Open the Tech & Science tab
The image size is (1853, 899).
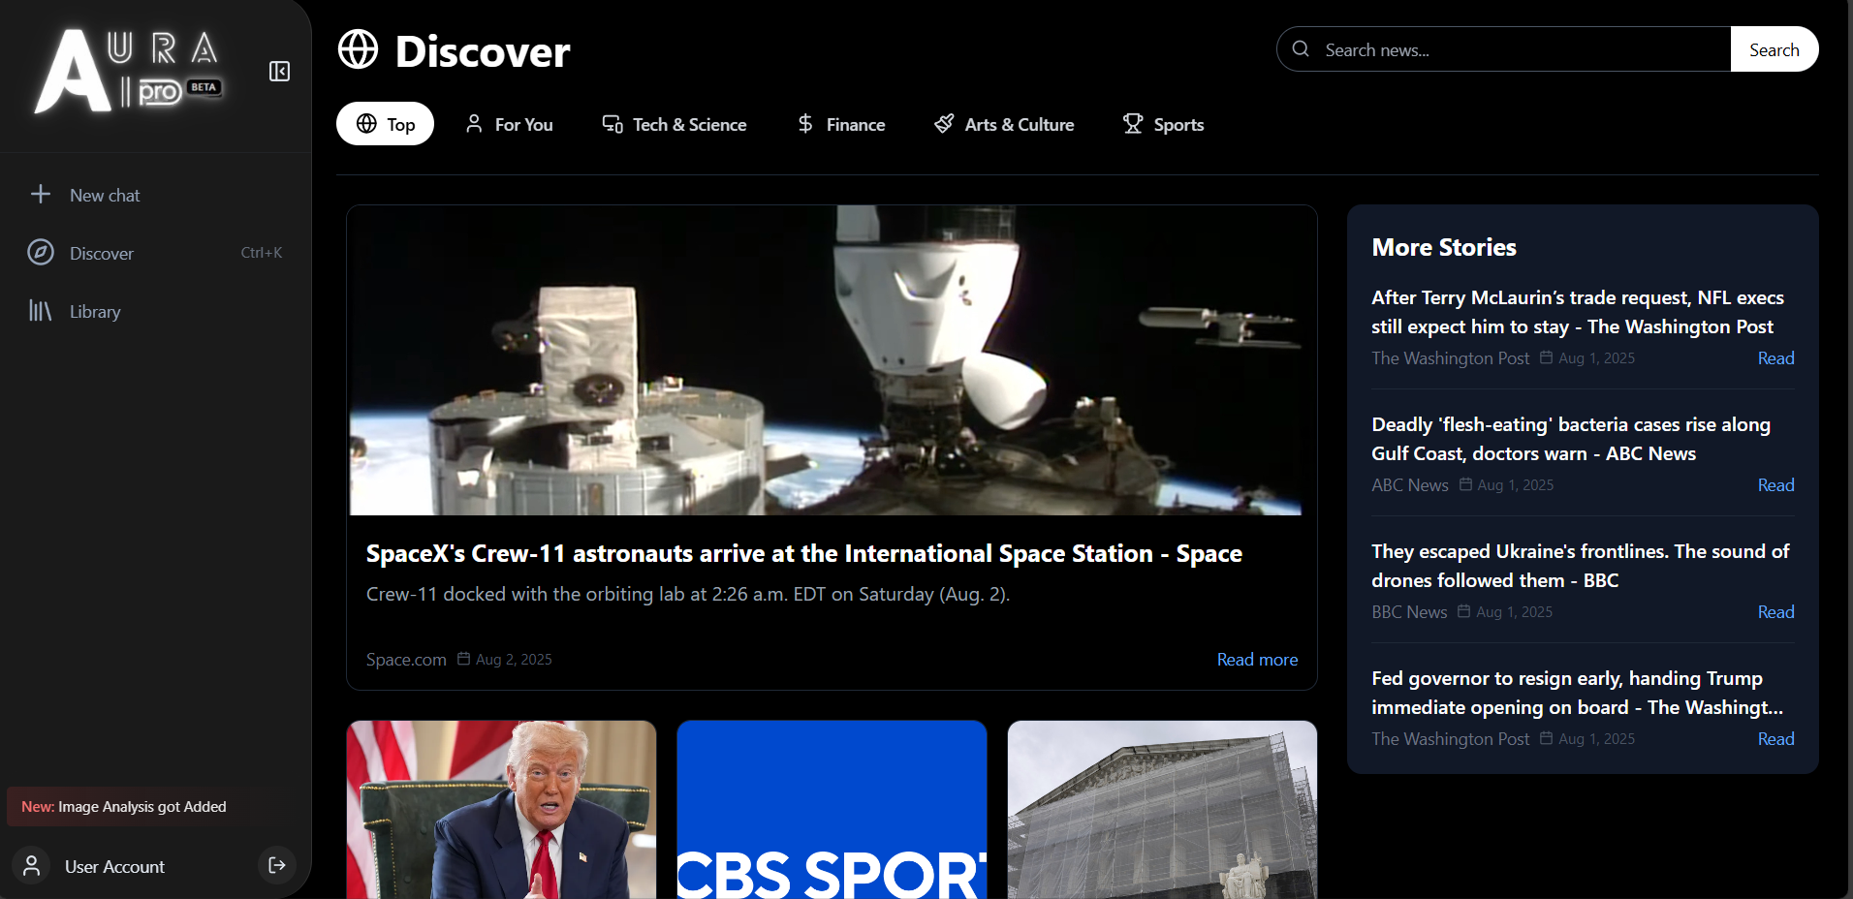pyautogui.click(x=675, y=124)
